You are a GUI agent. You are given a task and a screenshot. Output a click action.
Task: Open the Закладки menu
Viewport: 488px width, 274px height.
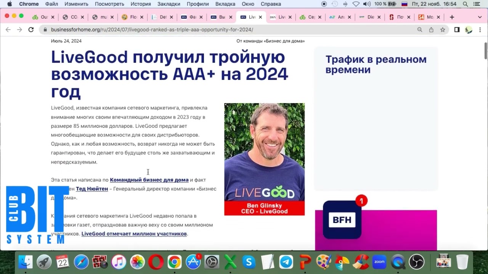point(169,4)
